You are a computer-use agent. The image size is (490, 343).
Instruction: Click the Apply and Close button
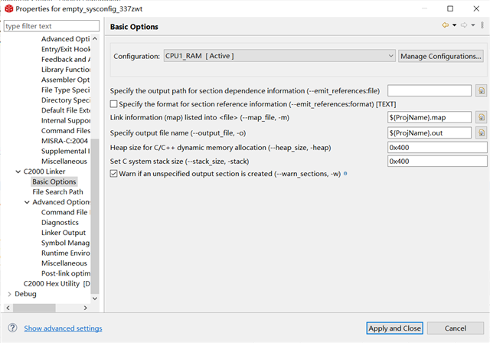click(394, 328)
